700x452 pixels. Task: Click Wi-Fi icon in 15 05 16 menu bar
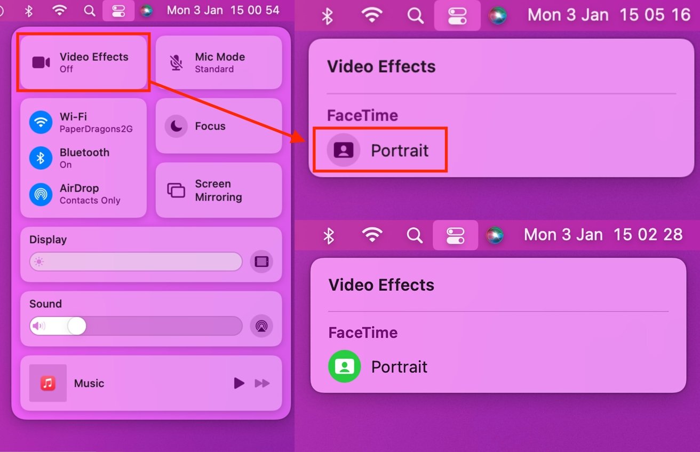coord(372,15)
